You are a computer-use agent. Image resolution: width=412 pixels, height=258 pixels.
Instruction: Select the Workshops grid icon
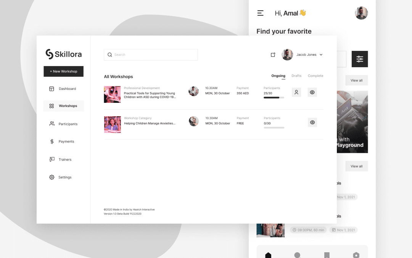(51, 106)
